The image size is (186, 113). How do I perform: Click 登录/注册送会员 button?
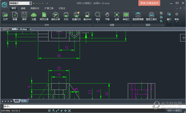coord(149,3)
